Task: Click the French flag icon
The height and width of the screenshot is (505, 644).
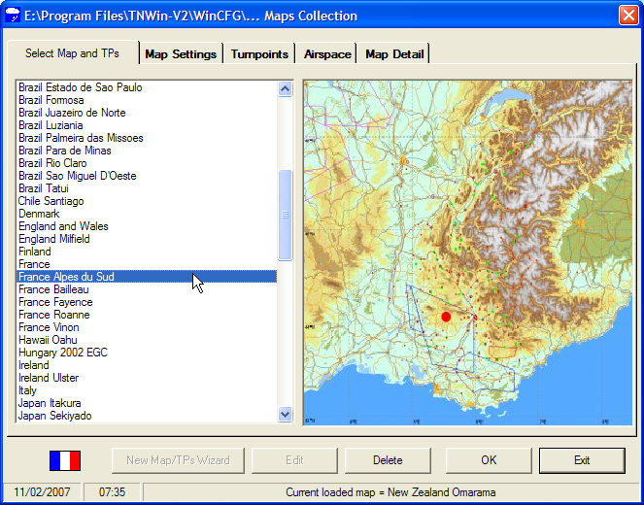Action: [65, 460]
